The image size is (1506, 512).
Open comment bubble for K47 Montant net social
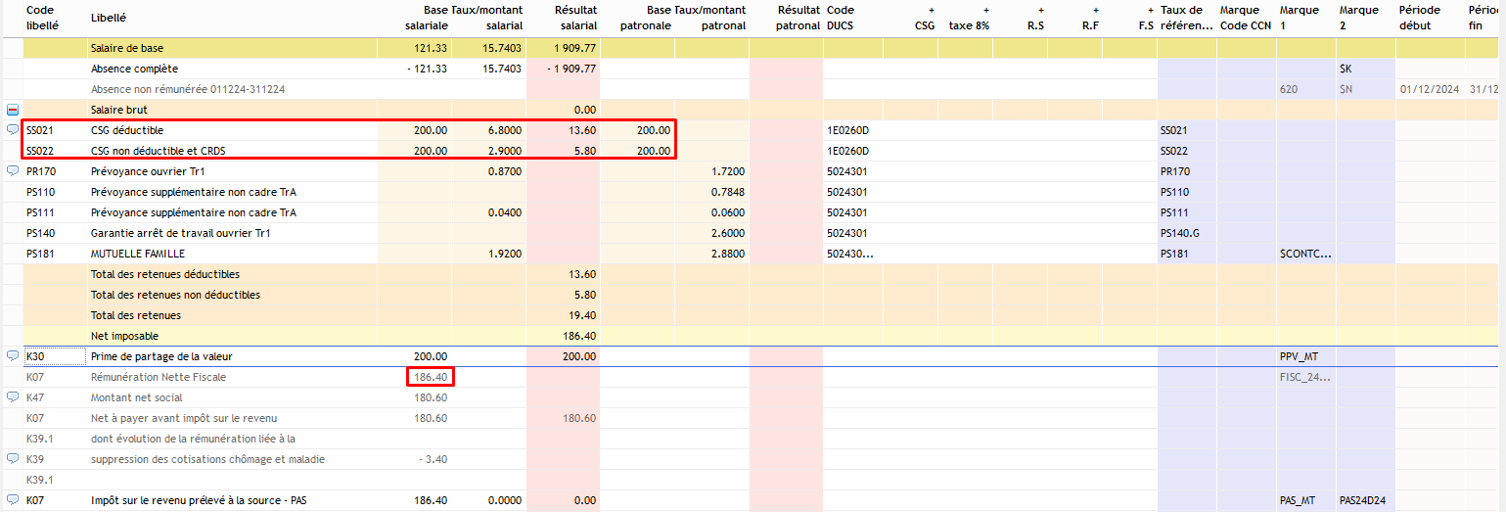point(13,397)
